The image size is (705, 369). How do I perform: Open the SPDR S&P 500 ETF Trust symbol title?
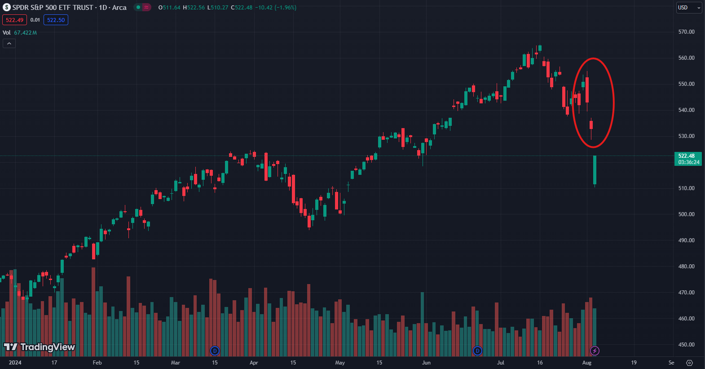[x=69, y=8]
